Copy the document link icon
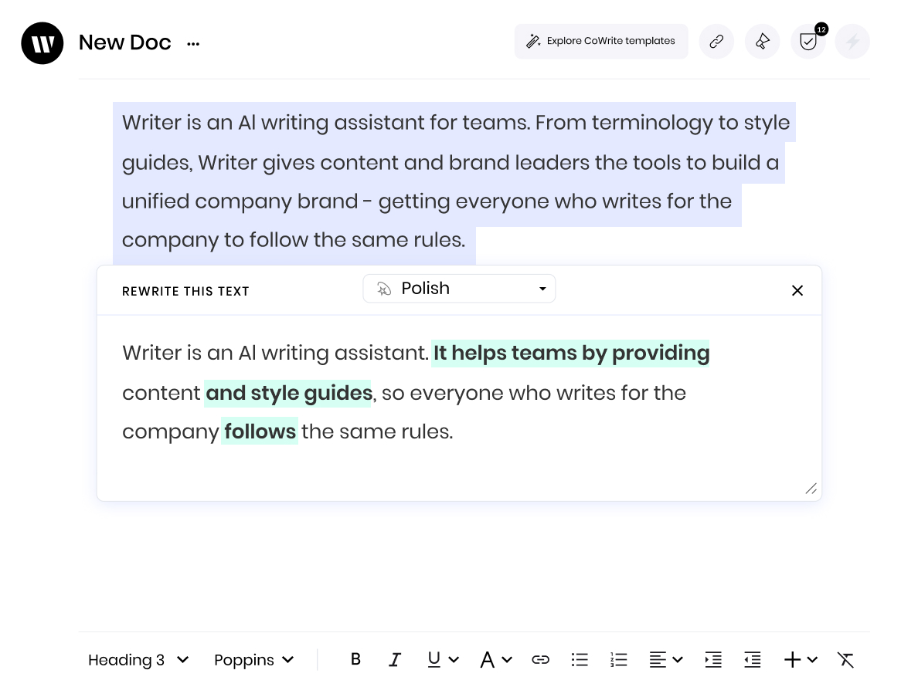This screenshot has height=687, width=901. (716, 42)
